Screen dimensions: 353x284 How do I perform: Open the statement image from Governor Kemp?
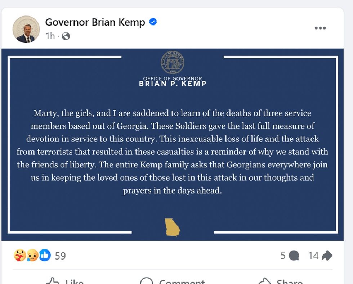click(173, 144)
